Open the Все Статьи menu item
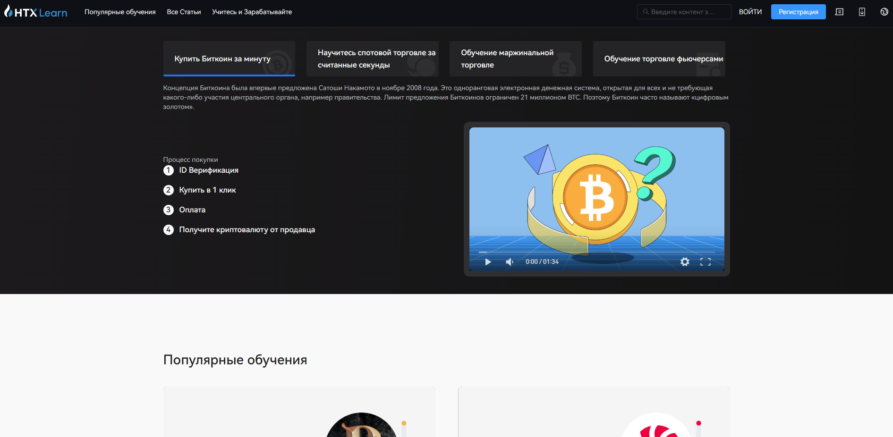Image resolution: width=893 pixels, height=437 pixels. (x=184, y=12)
